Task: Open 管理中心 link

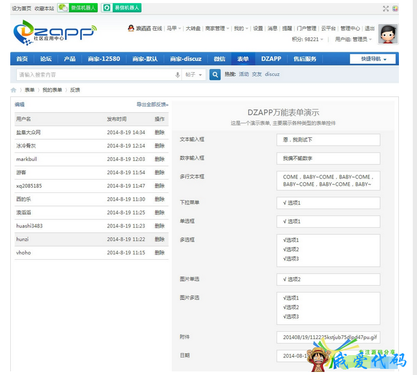Action: [350, 28]
